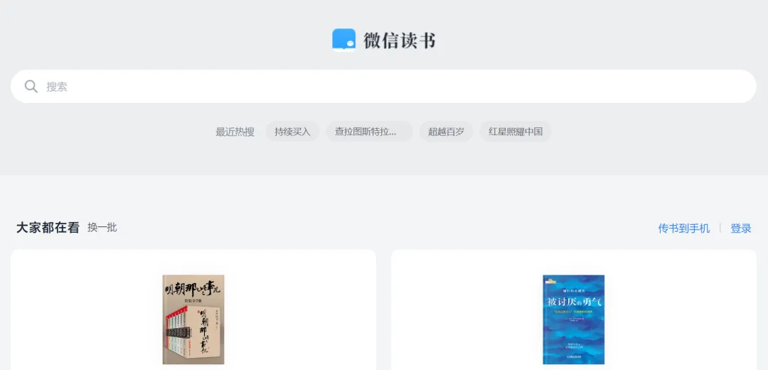Open the 传书到手机 link
The height and width of the screenshot is (370, 768).
click(684, 228)
